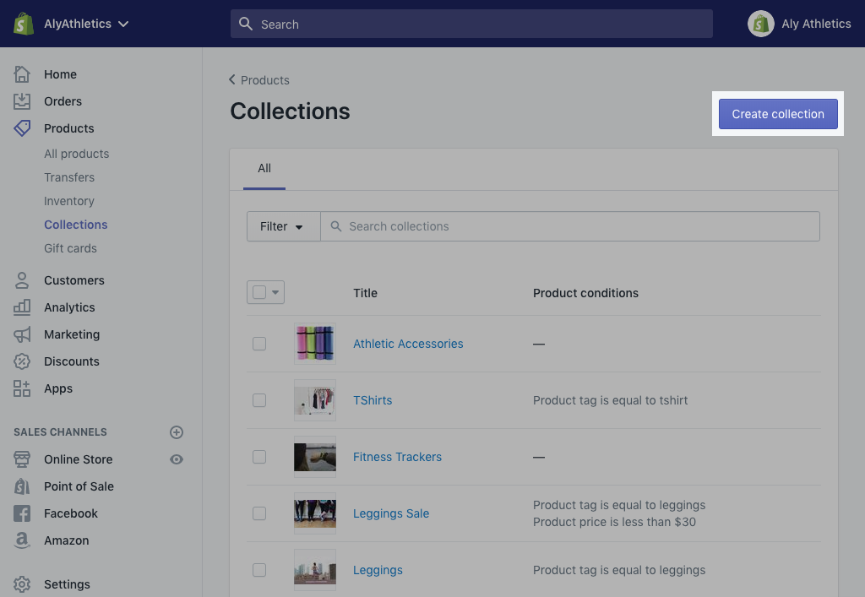Click the Apps grid icon
This screenshot has width=865, height=597.
22,388
